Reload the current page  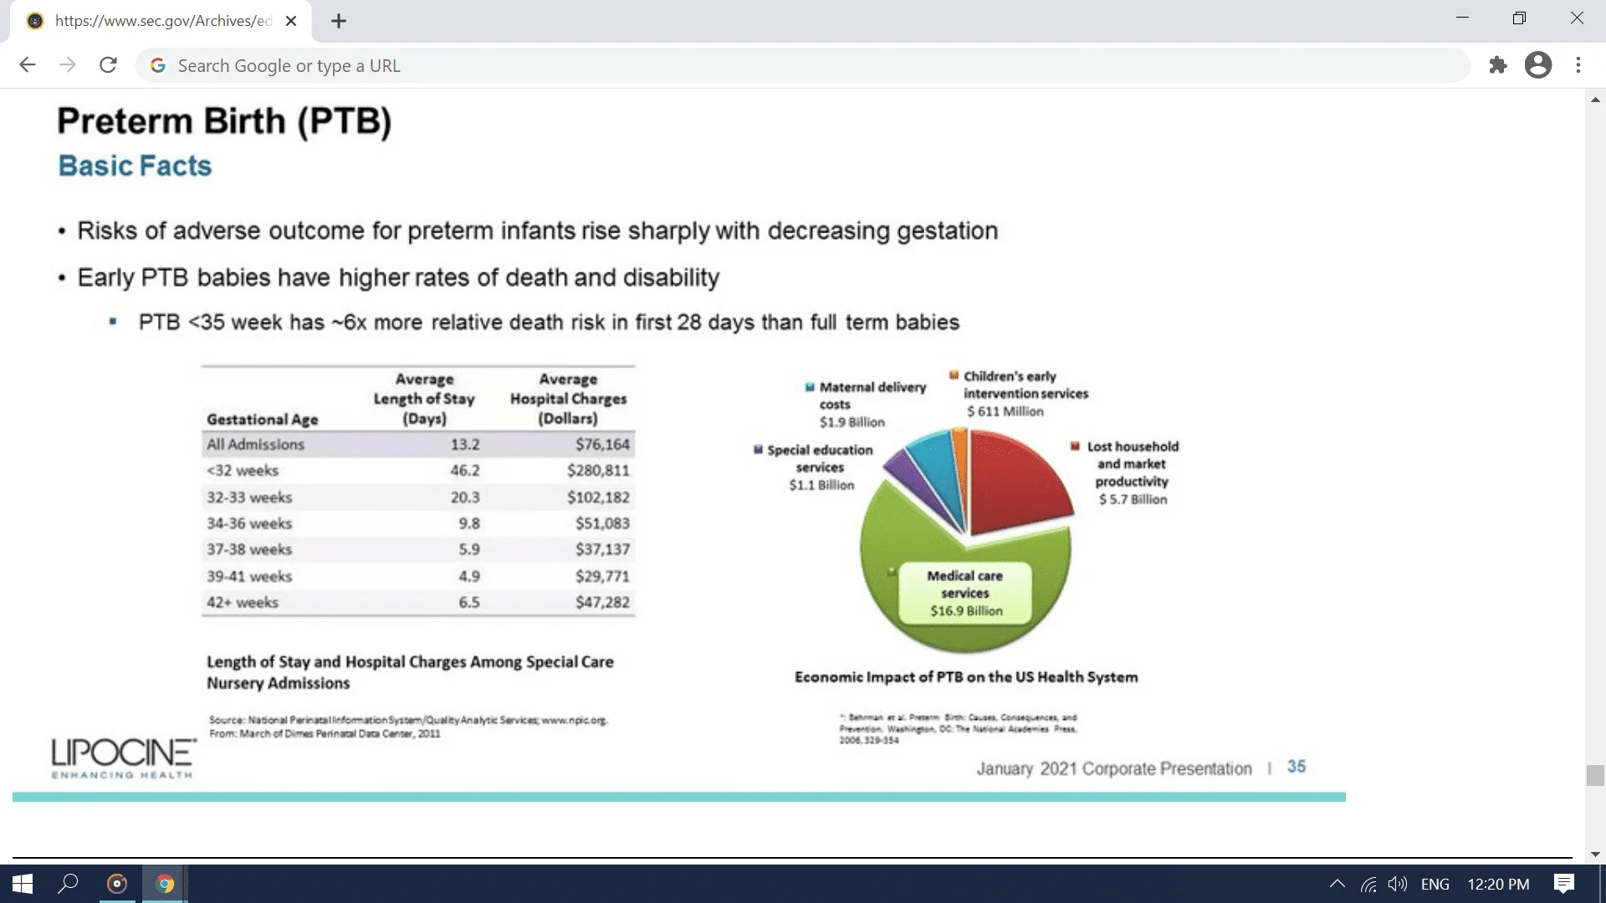point(108,65)
